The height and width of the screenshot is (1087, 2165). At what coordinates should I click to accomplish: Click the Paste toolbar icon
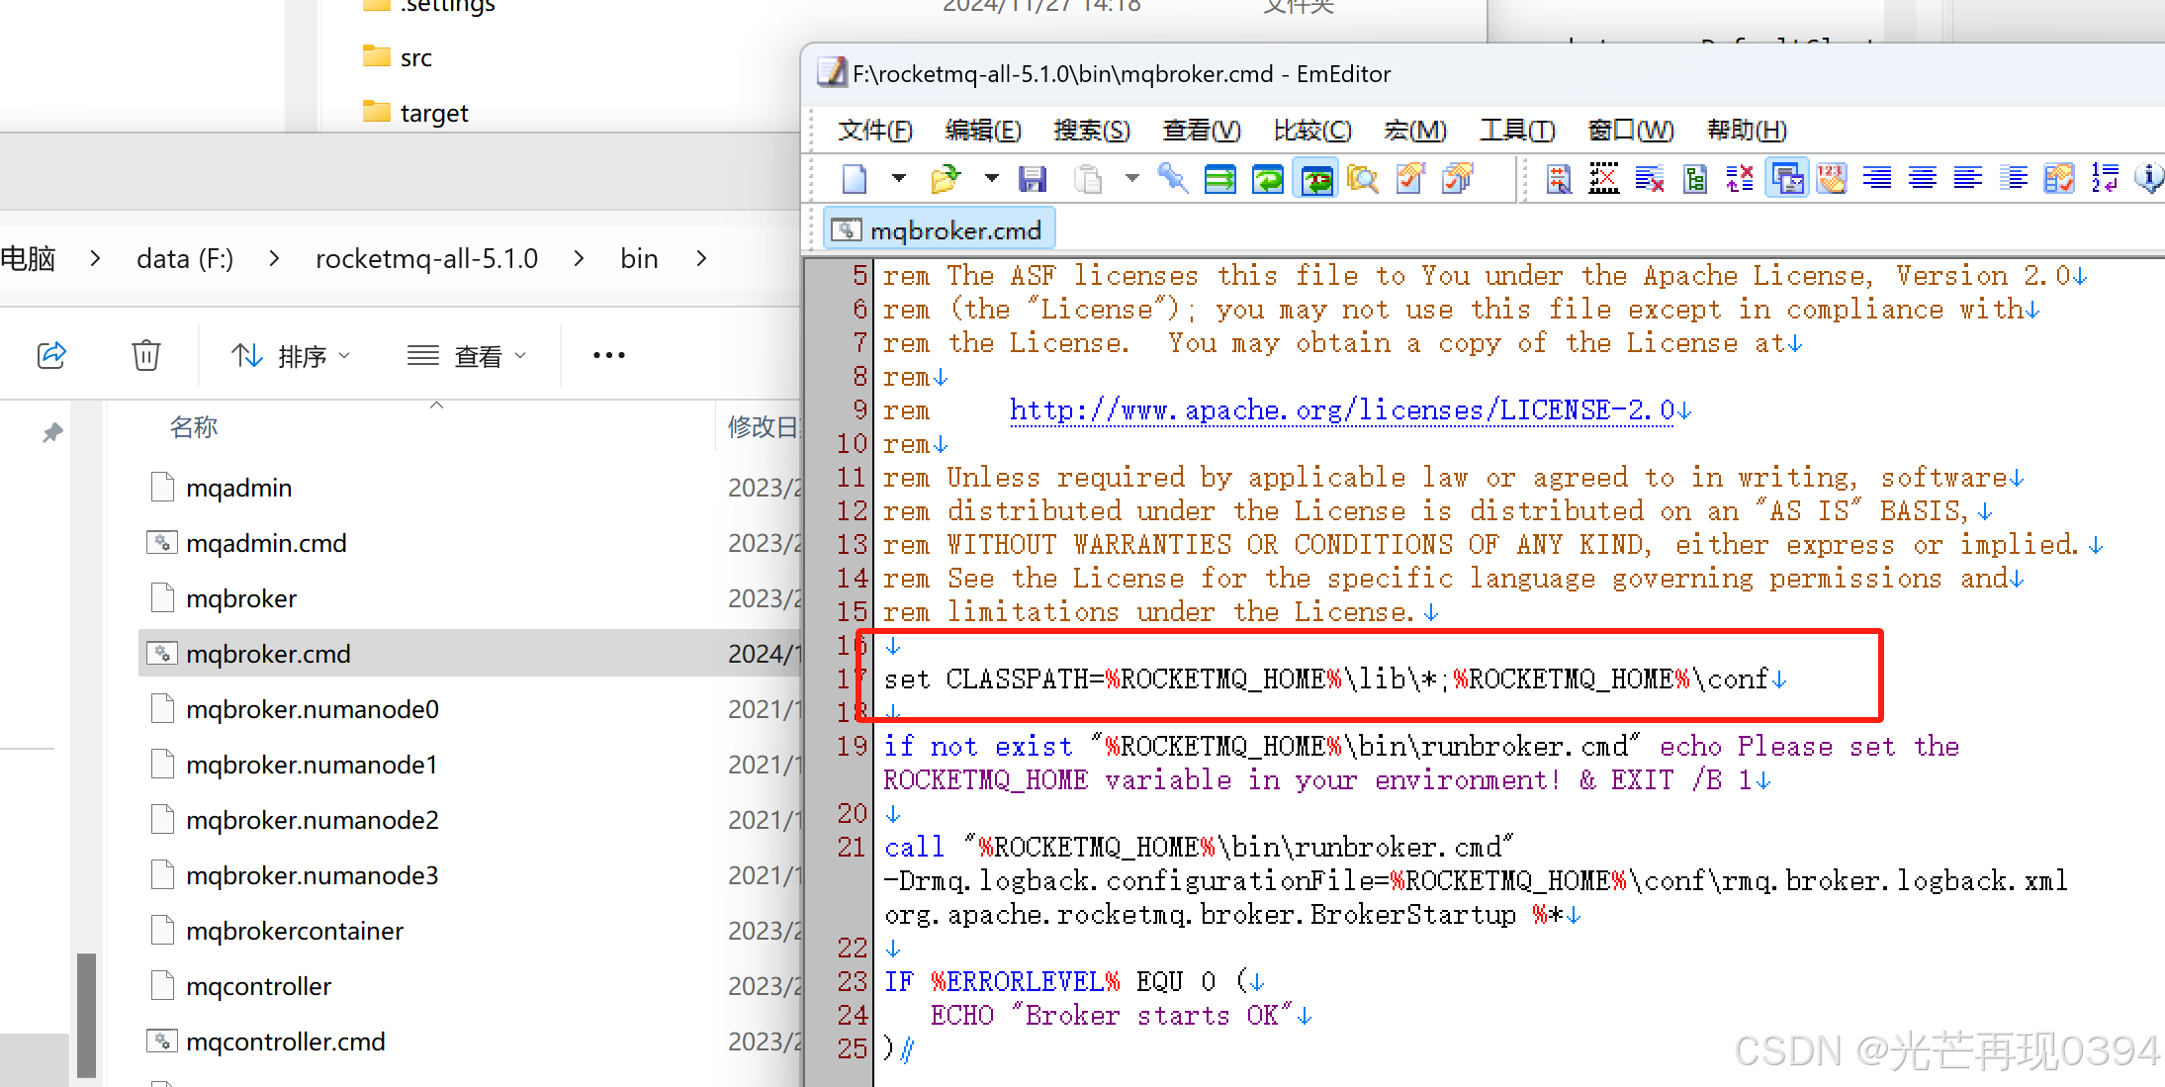click(x=1088, y=178)
